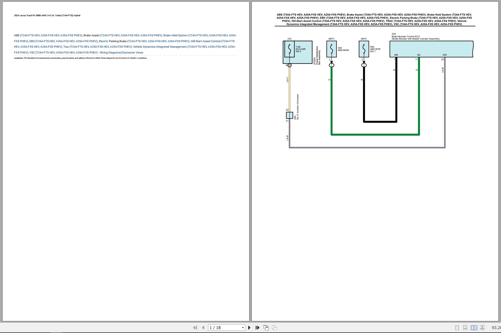Click the Wiring Diagrams/Connector Views link
This screenshot has height=333, width=501.
121,53
